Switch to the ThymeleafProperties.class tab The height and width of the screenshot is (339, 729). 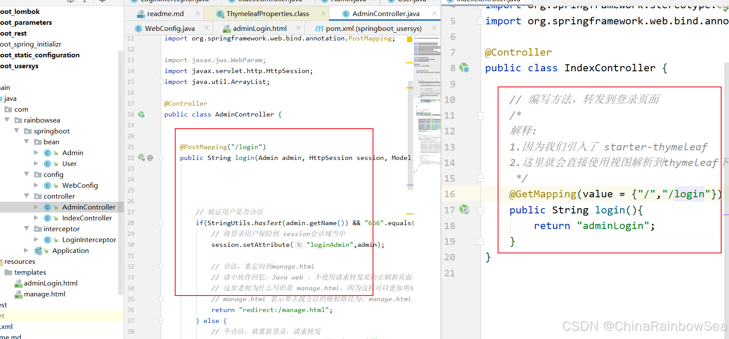point(267,14)
